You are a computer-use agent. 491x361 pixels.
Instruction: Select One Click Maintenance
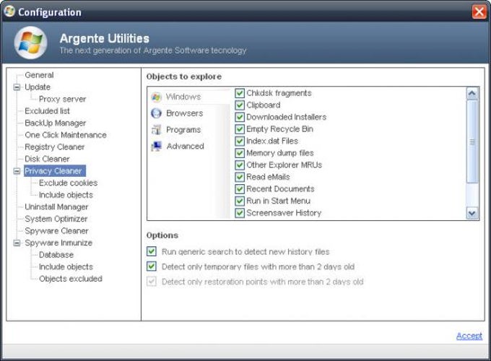click(x=66, y=135)
